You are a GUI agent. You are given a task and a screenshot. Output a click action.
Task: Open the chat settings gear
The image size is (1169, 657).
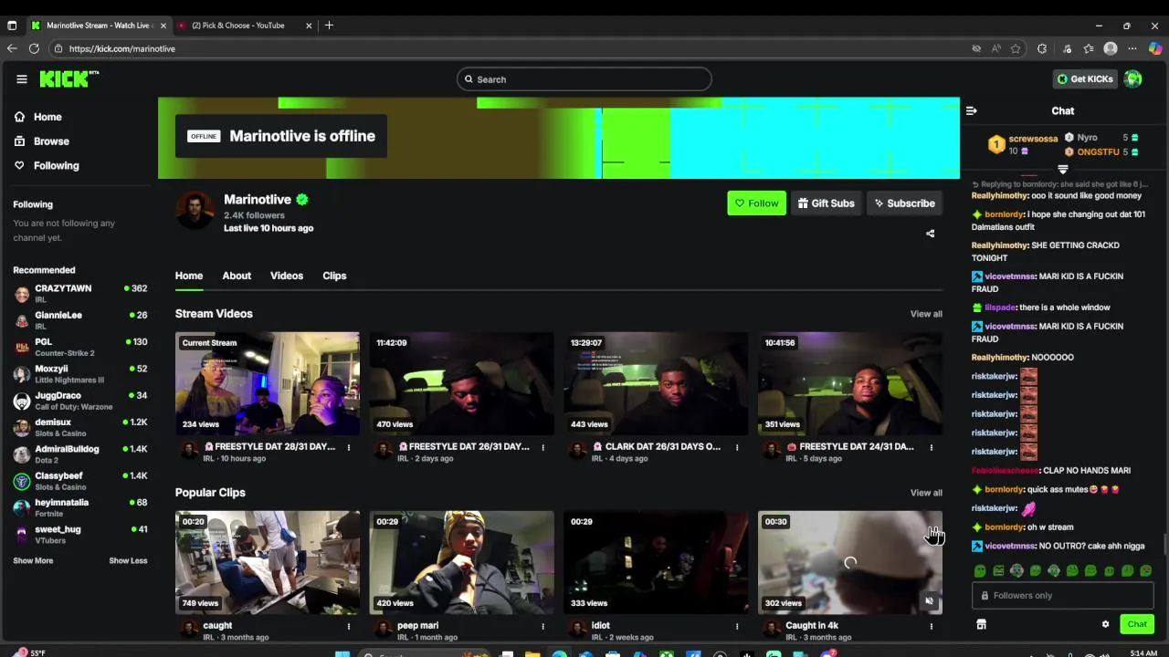click(x=1105, y=624)
